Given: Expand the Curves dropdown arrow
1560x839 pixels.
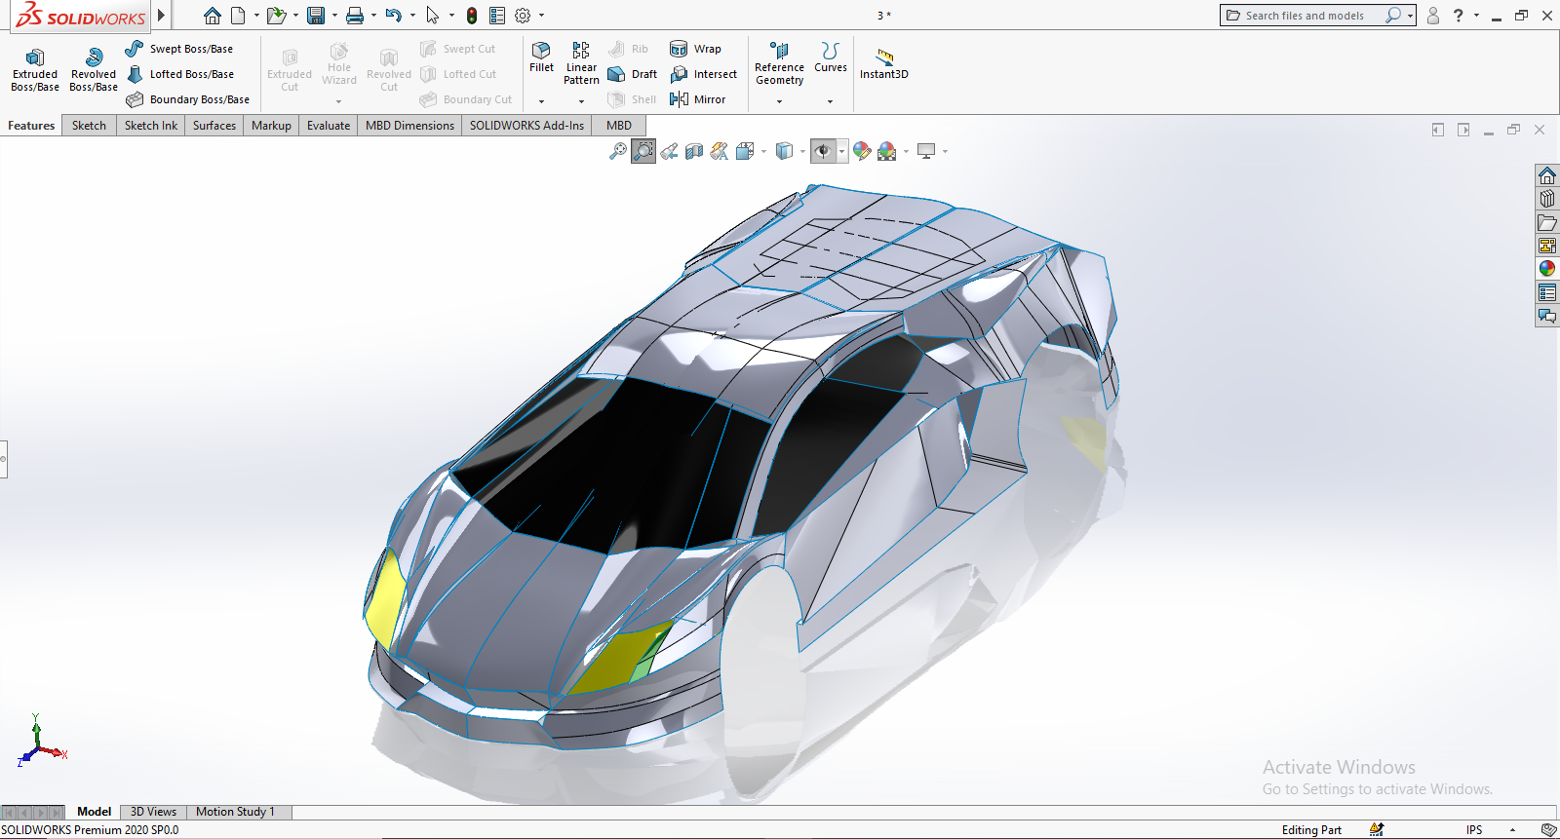Looking at the screenshot, I should point(831,101).
